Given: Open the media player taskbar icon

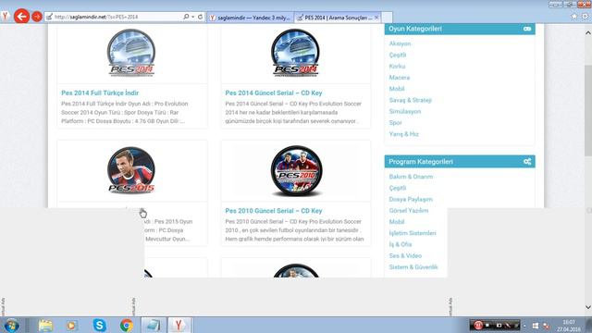Looking at the screenshot, I should (x=71, y=325).
